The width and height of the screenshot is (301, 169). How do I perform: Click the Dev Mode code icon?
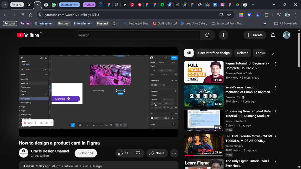[125, 125]
